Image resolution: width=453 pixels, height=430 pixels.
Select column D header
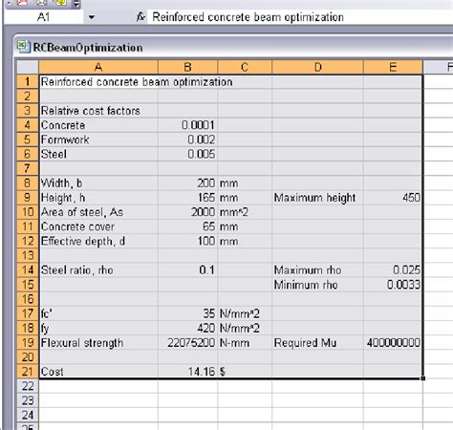(317, 67)
